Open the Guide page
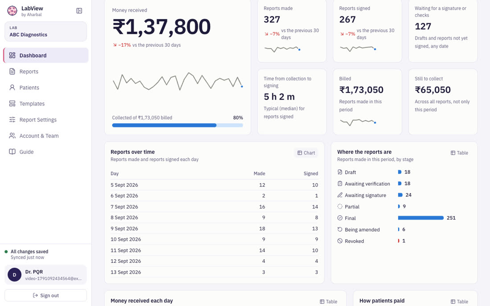 pyautogui.click(x=46, y=152)
